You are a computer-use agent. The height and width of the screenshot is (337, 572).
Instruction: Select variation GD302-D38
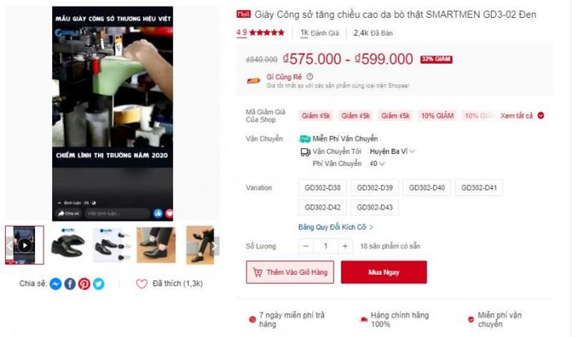tap(323, 187)
